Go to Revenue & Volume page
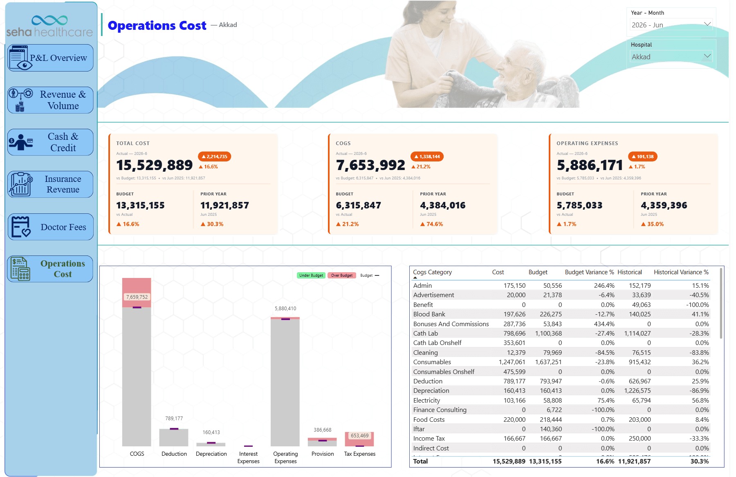The image size is (736, 477). click(x=50, y=100)
